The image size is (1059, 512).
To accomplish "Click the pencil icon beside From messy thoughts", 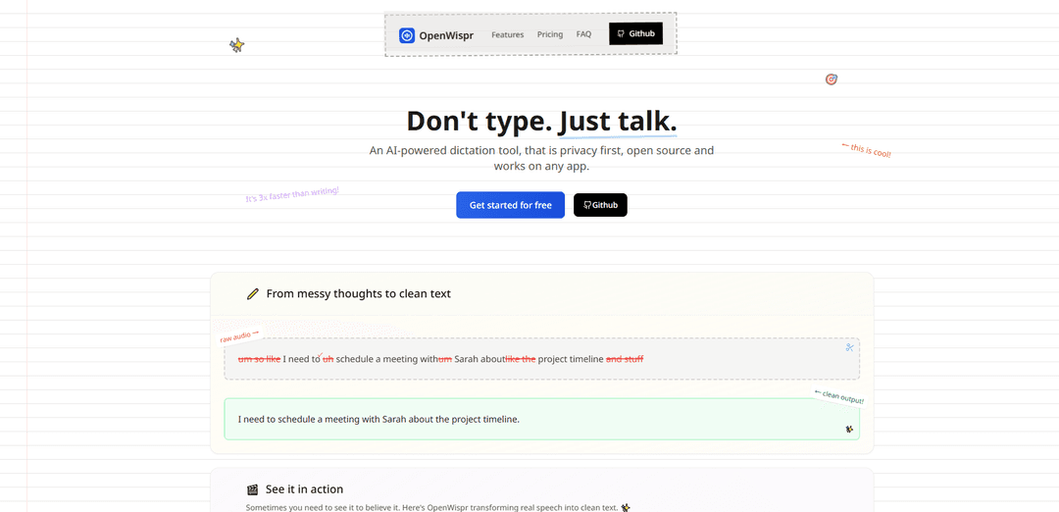I will (x=253, y=294).
